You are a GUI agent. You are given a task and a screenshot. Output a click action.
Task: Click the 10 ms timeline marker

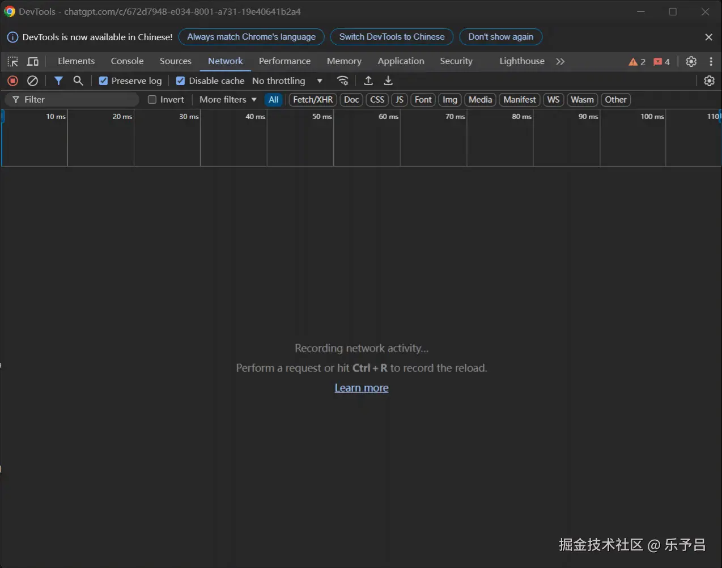[56, 116]
